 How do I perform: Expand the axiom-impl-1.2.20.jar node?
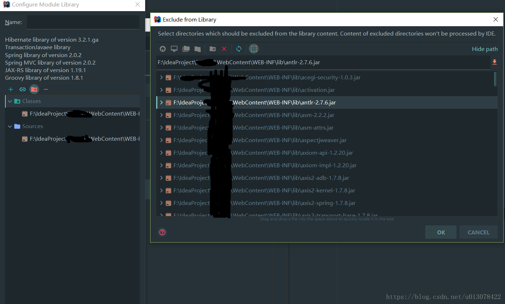point(161,165)
